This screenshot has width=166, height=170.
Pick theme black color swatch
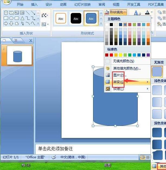coord(111,24)
